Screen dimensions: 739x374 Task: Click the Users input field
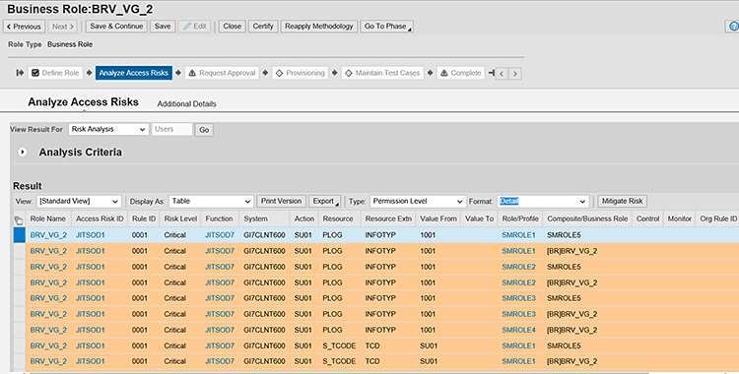click(x=172, y=129)
